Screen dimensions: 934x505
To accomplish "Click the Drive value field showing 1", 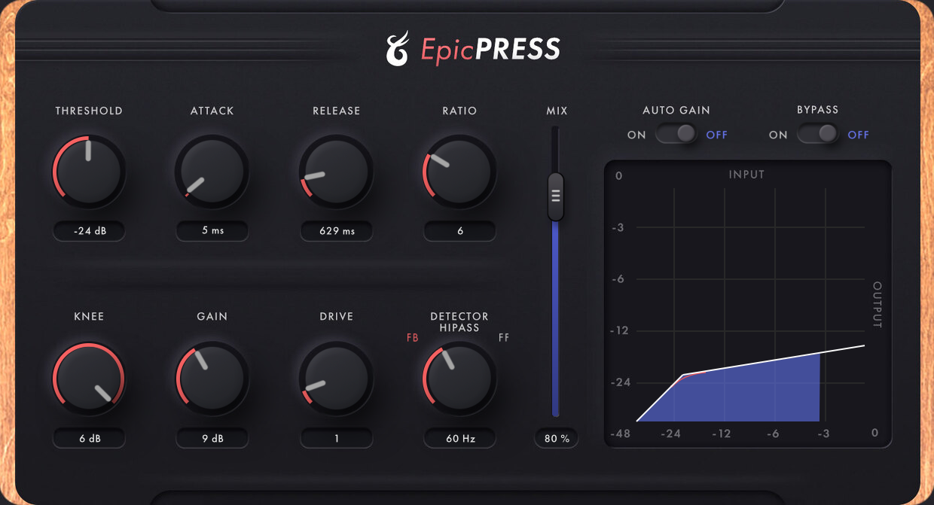I will pos(336,438).
